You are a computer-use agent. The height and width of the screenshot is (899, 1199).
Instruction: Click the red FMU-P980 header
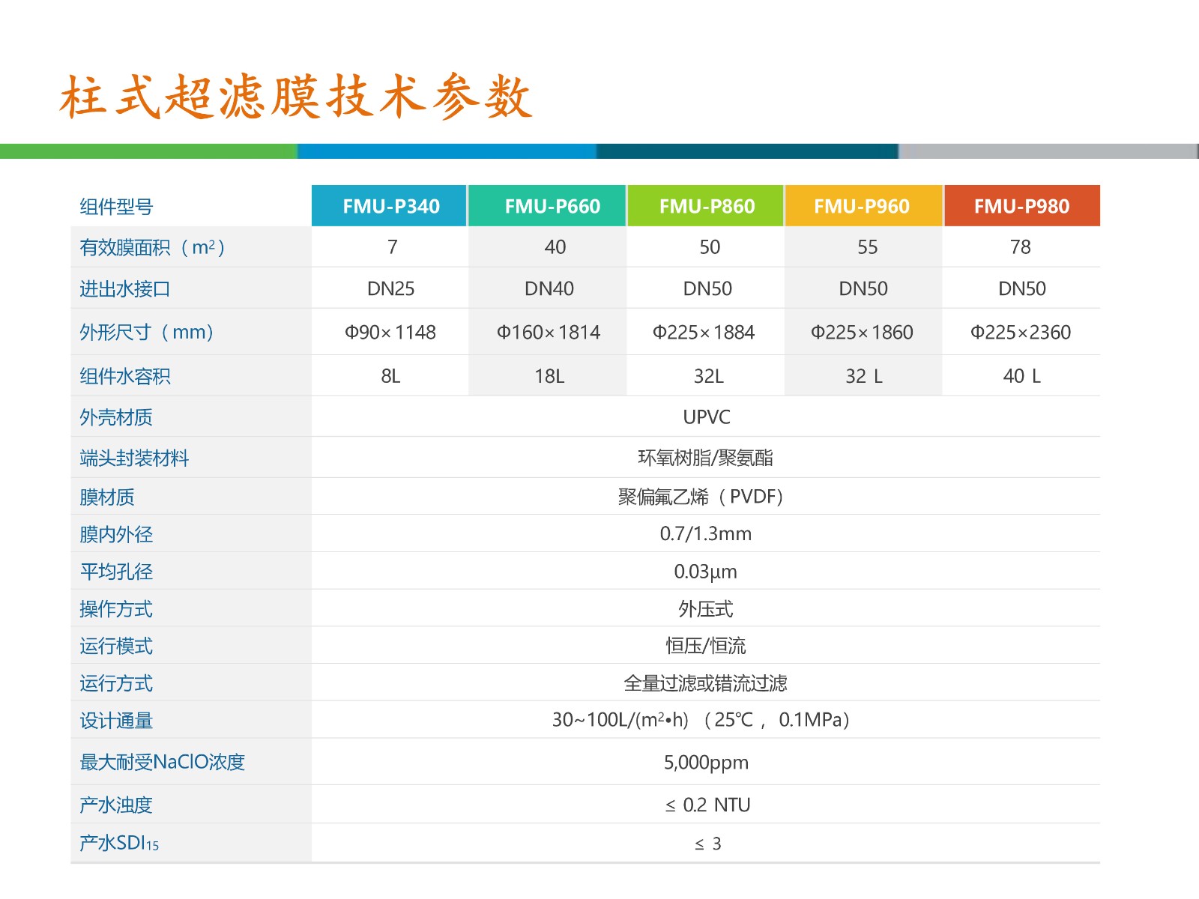click(1021, 206)
